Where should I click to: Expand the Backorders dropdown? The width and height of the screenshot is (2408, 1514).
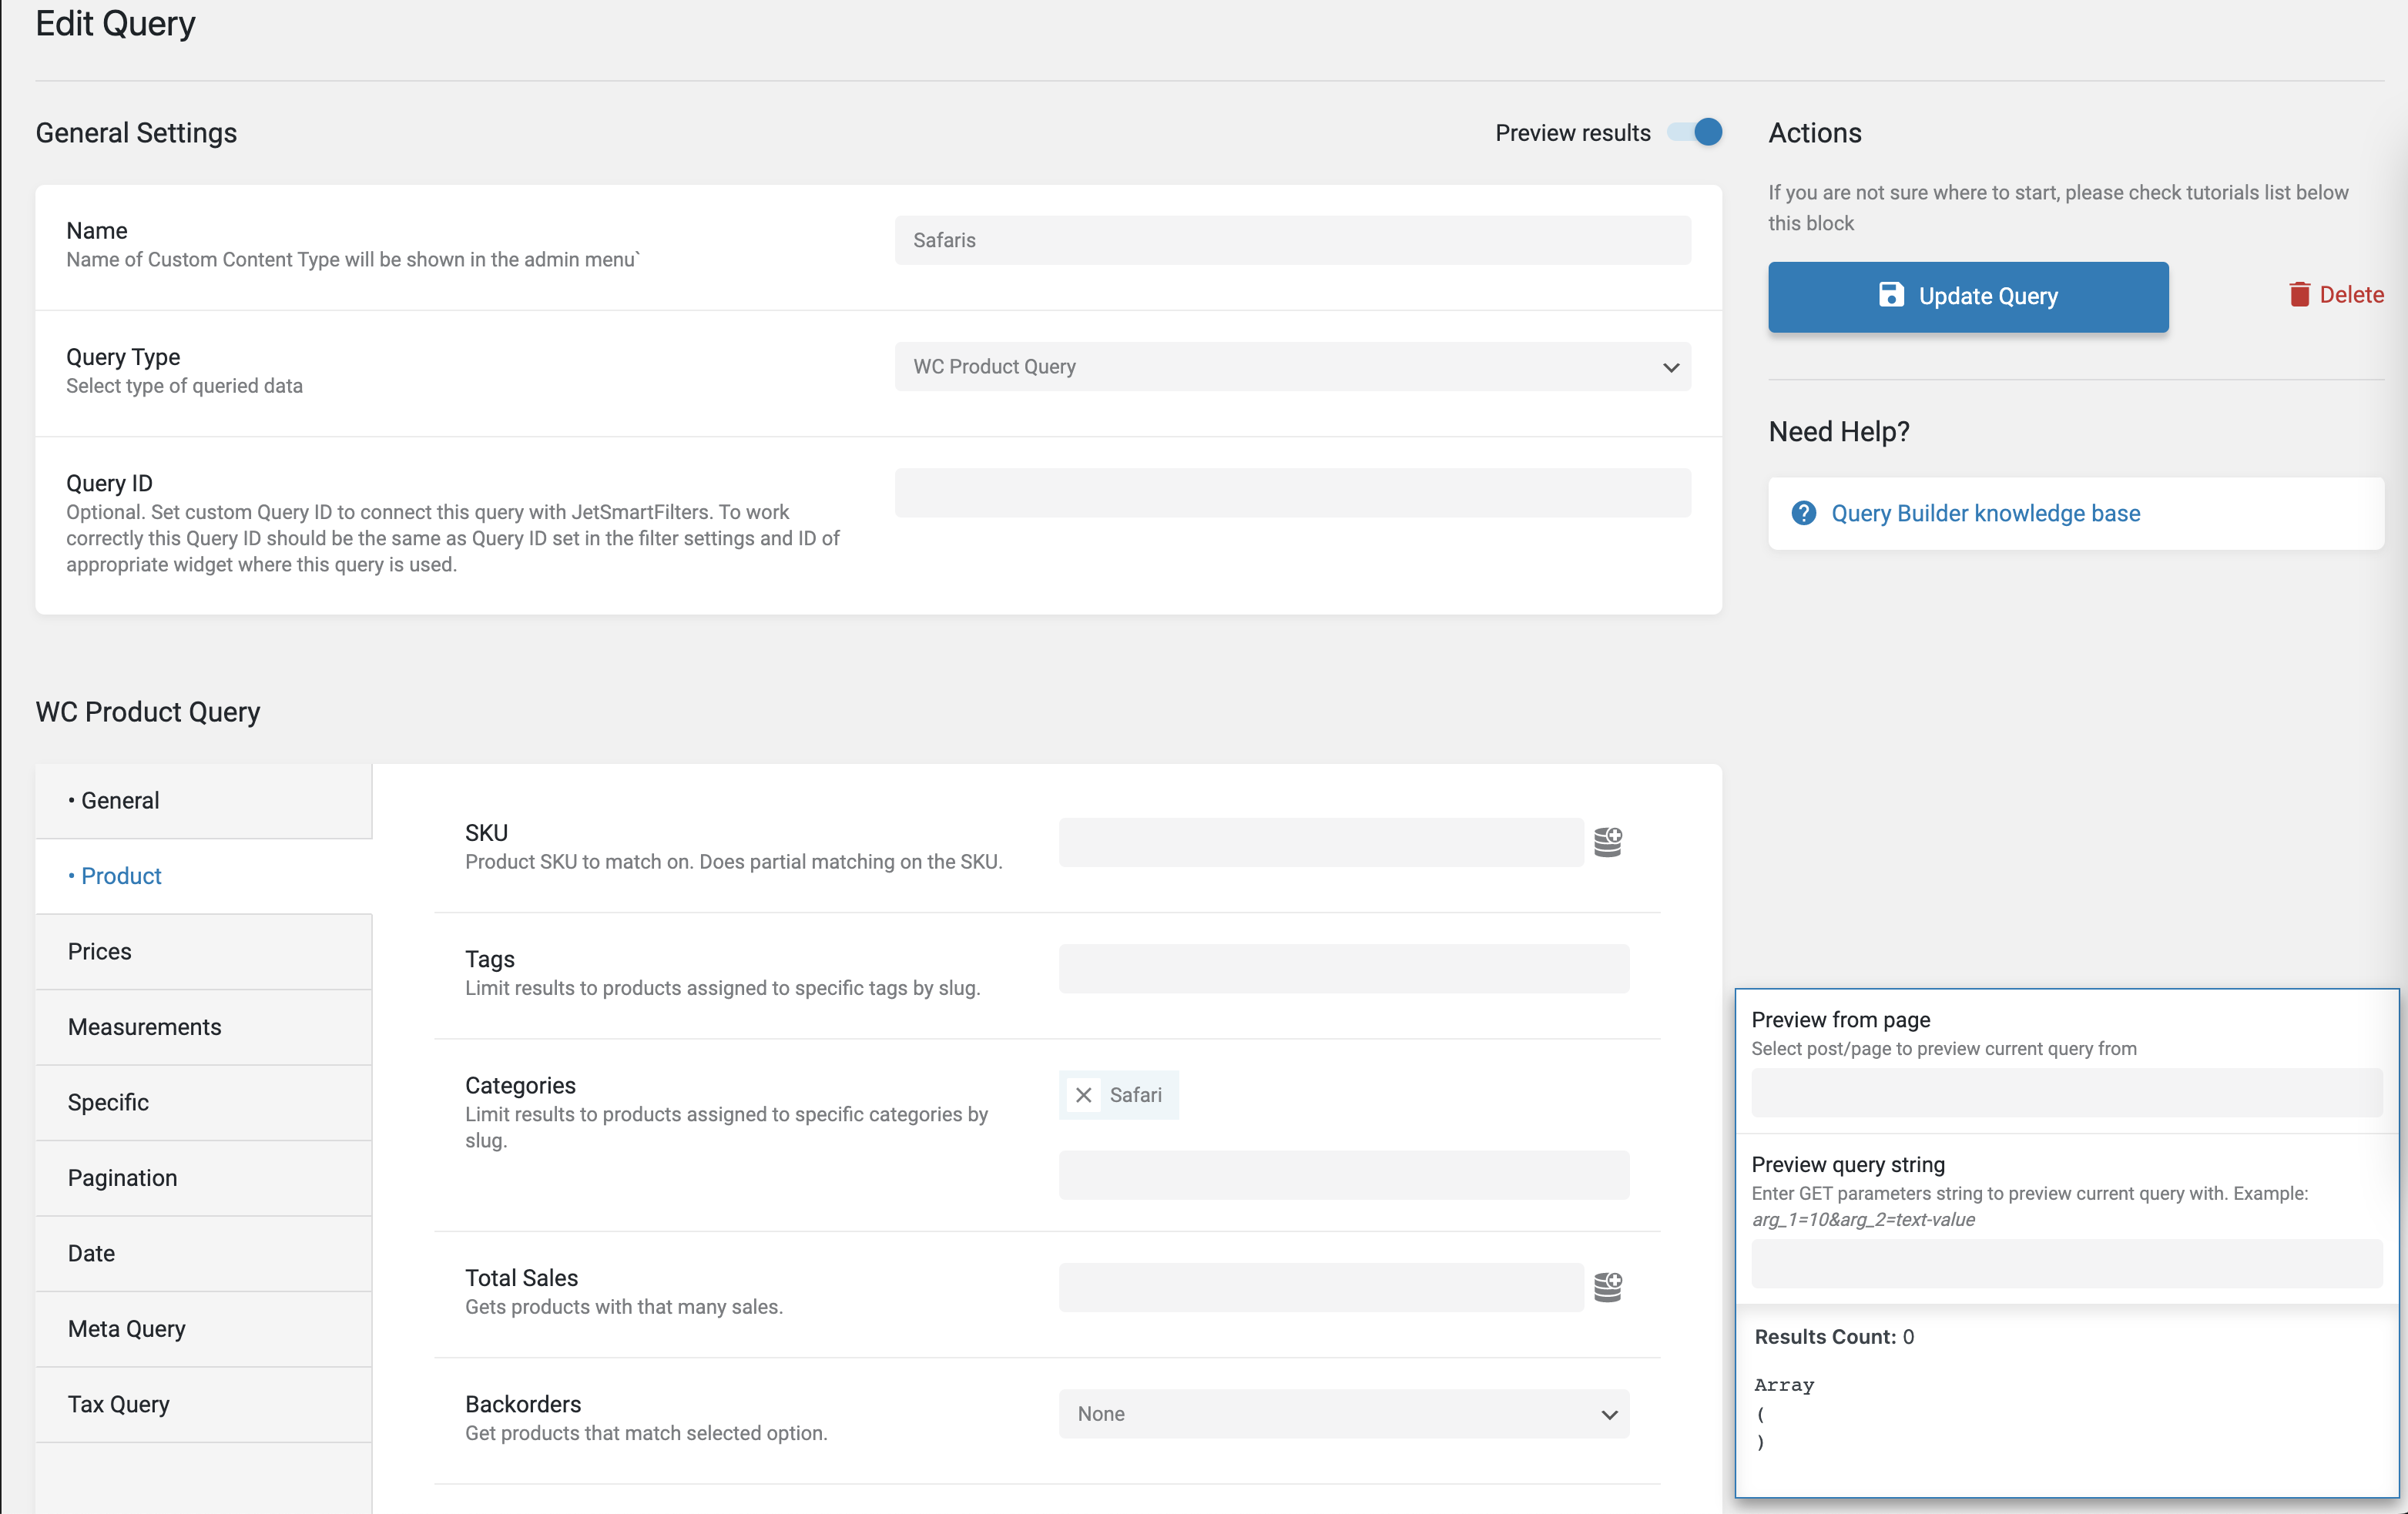coord(1343,1413)
